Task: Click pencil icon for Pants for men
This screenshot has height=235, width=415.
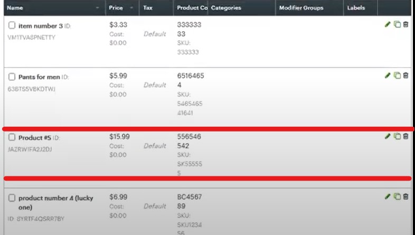Action: pyautogui.click(x=388, y=76)
